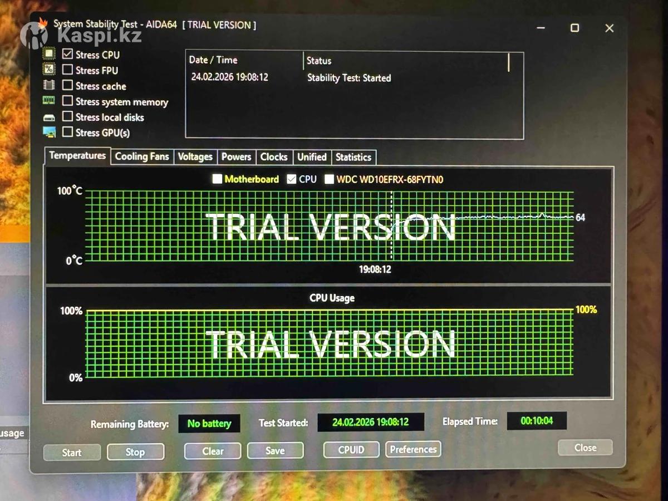The image size is (668, 501).
Task: Click the green RAM module icon
Action: pos(50,101)
